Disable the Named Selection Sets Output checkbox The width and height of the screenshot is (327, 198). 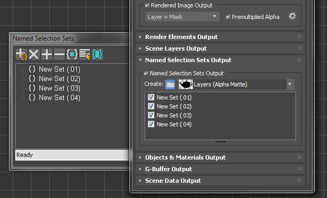(x=146, y=73)
